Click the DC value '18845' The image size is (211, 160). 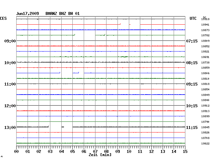[205, 127]
